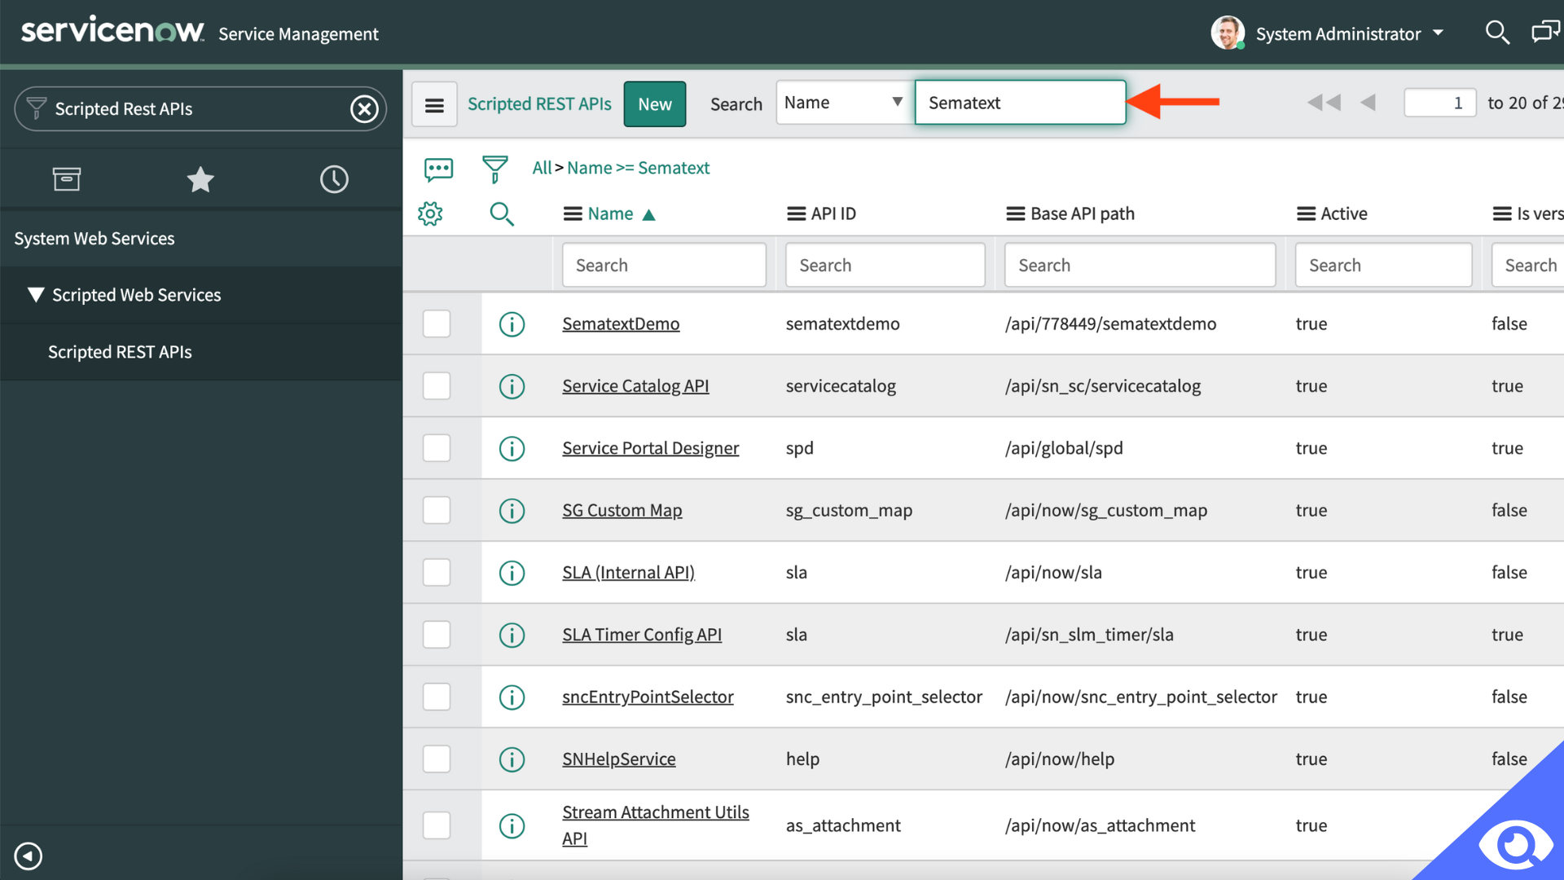Select Scripted REST APIs menu item

pos(118,350)
